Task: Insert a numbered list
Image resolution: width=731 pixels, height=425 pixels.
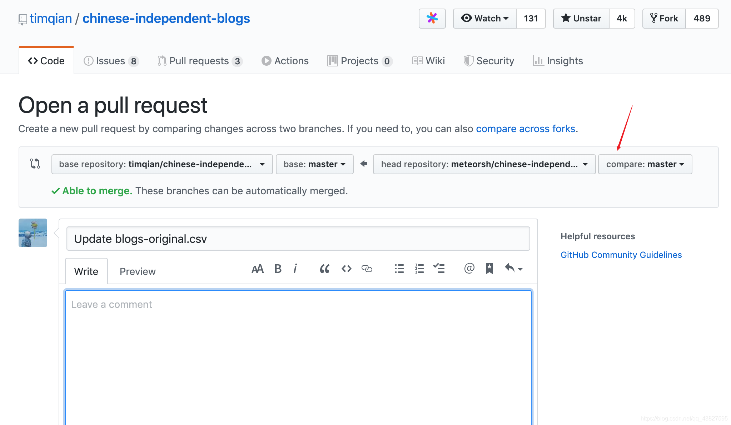Action: [419, 269]
